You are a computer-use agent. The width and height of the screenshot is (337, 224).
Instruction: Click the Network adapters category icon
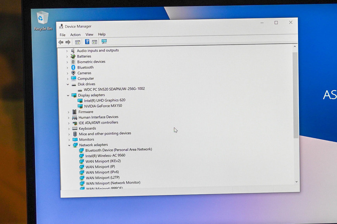pyautogui.click(x=75, y=145)
